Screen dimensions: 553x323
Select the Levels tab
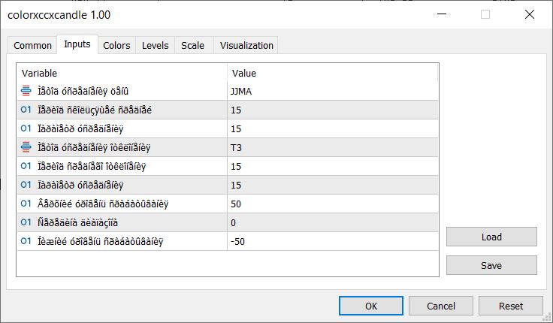click(156, 46)
